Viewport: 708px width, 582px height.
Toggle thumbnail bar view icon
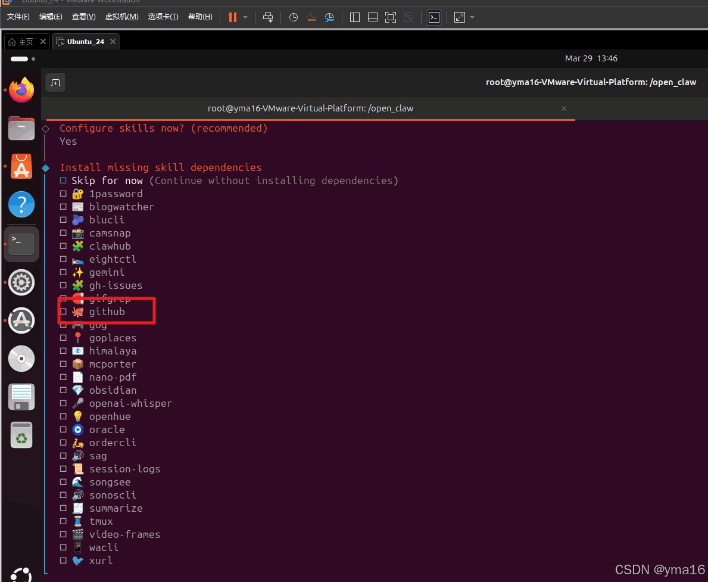click(x=373, y=17)
